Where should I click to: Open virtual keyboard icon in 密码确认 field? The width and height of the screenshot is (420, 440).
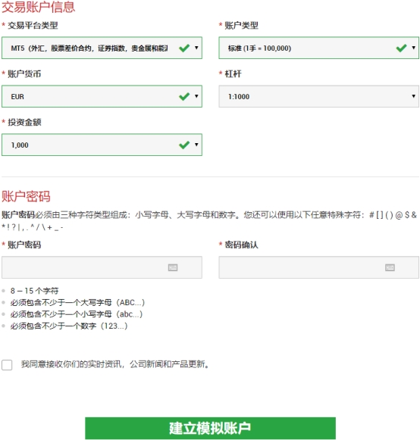pos(390,267)
